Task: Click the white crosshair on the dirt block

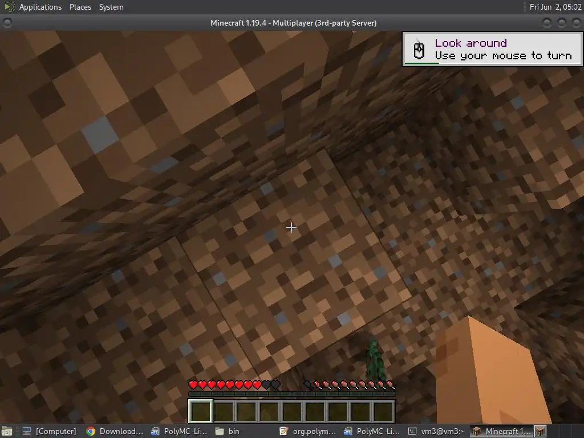Action: [x=291, y=227]
